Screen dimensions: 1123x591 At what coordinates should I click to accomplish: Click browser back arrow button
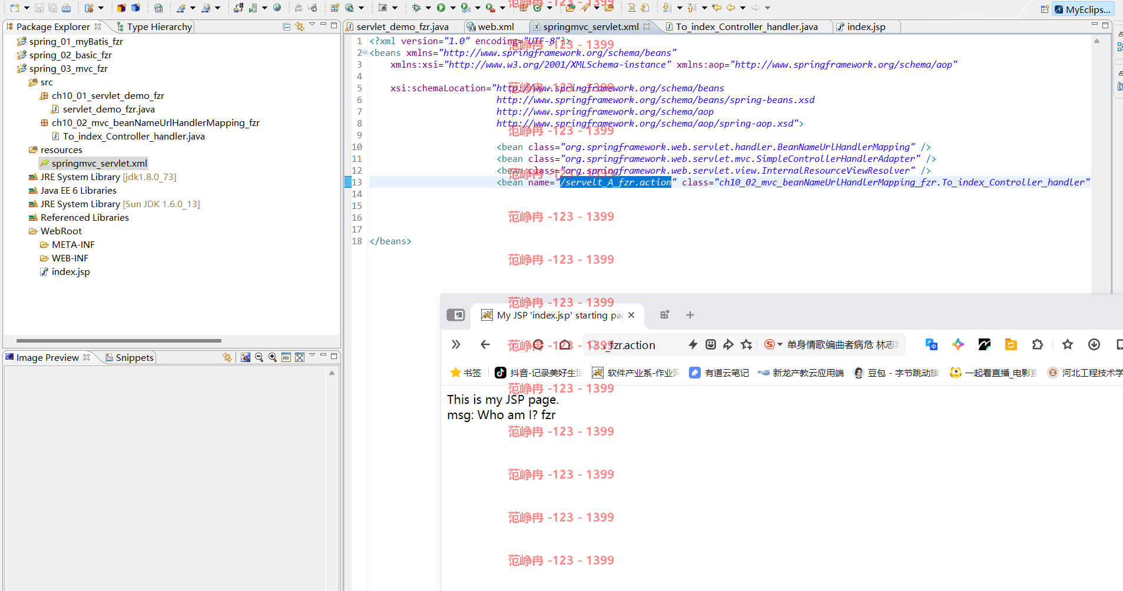pos(485,345)
